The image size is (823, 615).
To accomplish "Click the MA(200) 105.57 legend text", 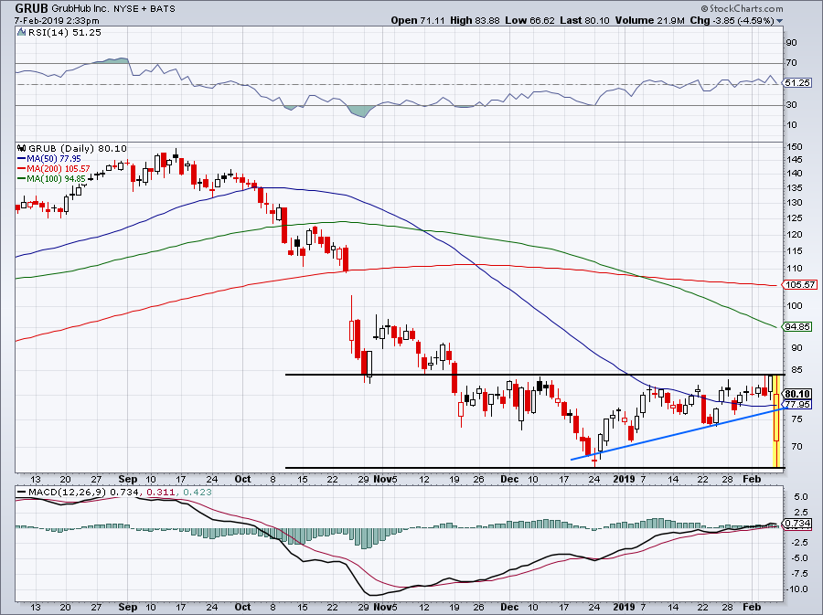I will 59,169.
